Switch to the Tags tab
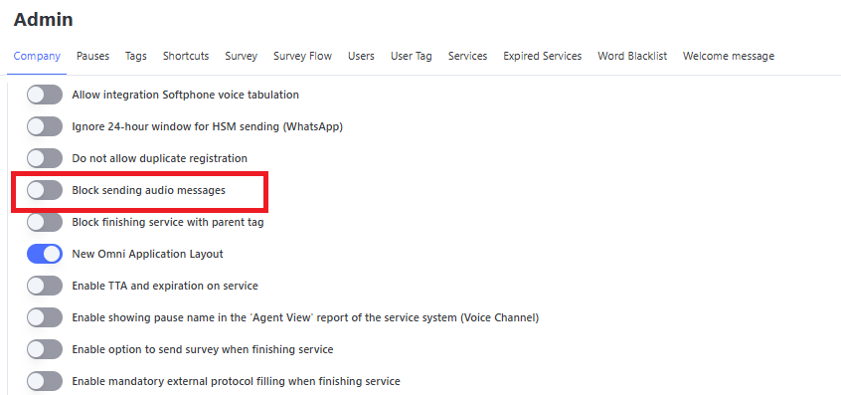Screen dimensions: 841x395 [x=136, y=56]
